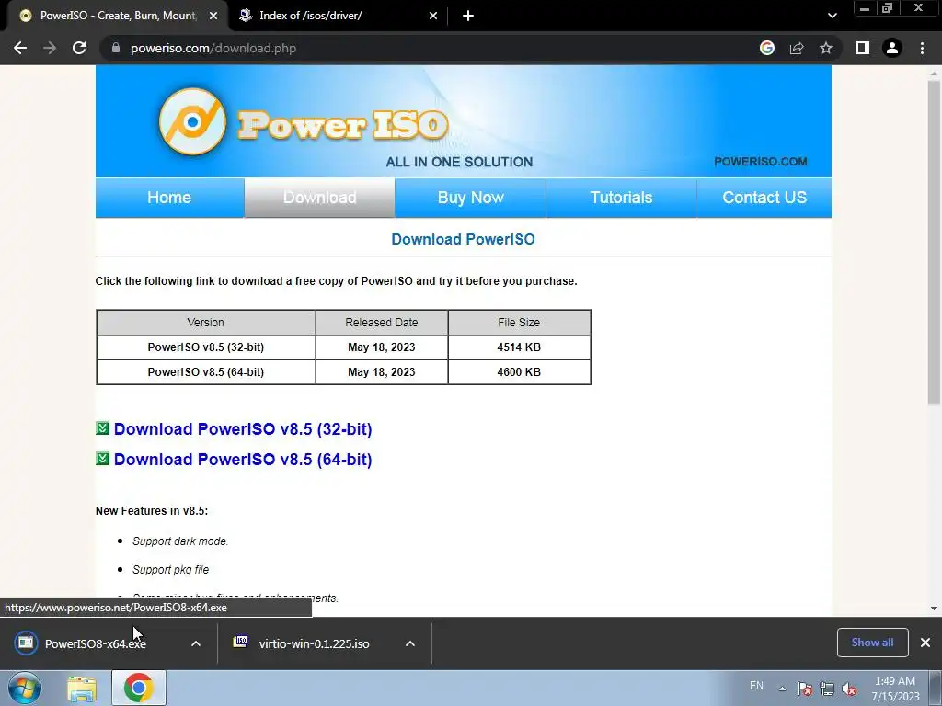Click the muted volume tray icon
The width and height of the screenshot is (942, 706).
point(849,689)
